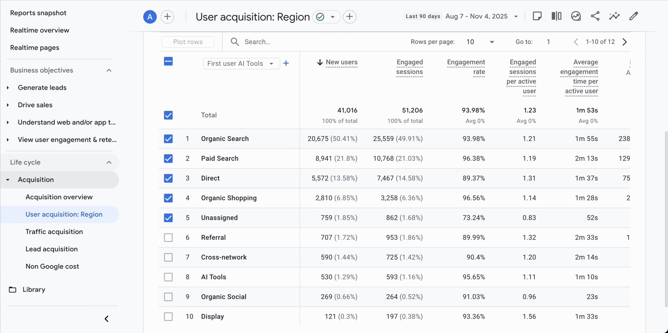Collapse sidebar with left chevron
The image size is (668, 333).
(x=106, y=319)
